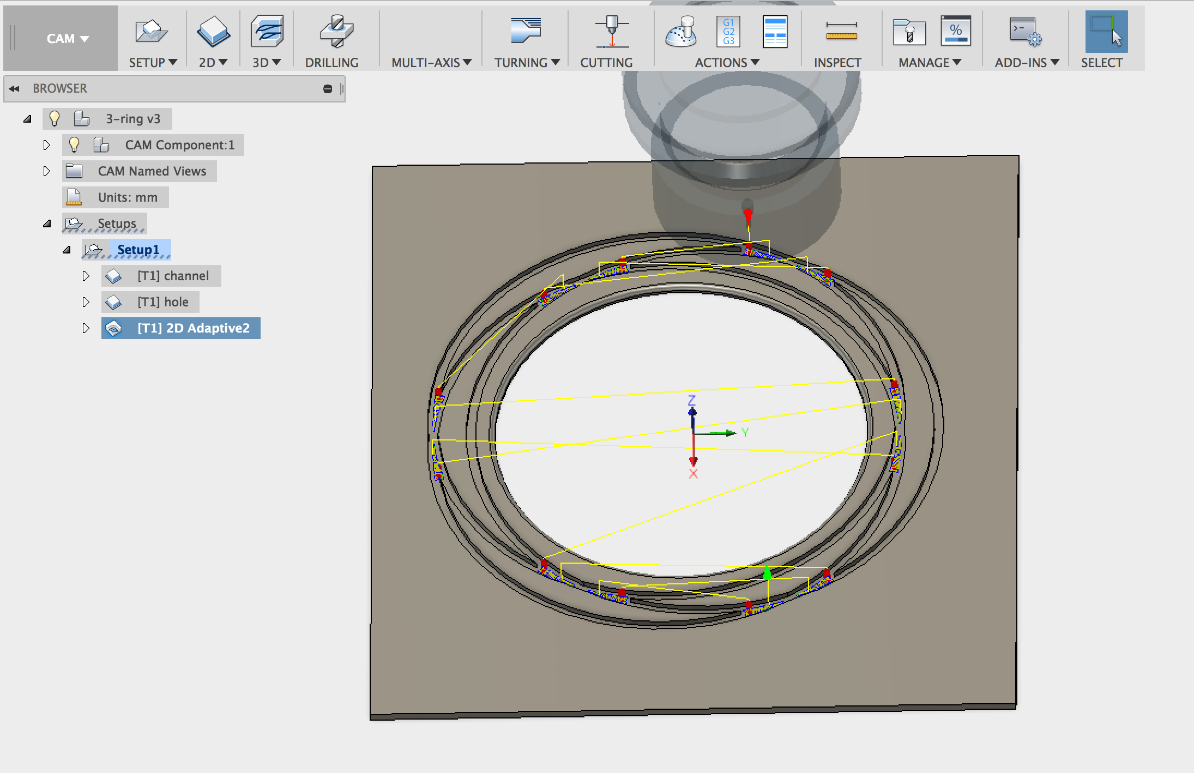Viewport: 1194px width, 773px height.
Task: Click the Task Manager percent icon
Action: (x=956, y=31)
